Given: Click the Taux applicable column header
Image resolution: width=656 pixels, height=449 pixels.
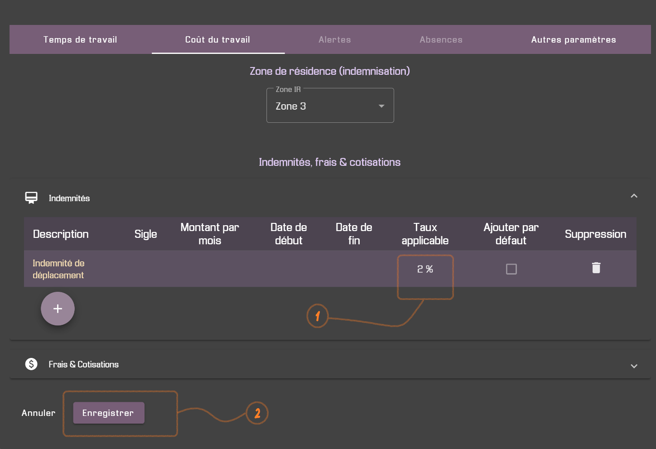Looking at the screenshot, I should 425,234.
